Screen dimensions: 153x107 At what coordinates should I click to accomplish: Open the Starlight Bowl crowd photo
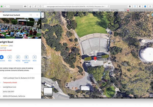coord(20,28)
